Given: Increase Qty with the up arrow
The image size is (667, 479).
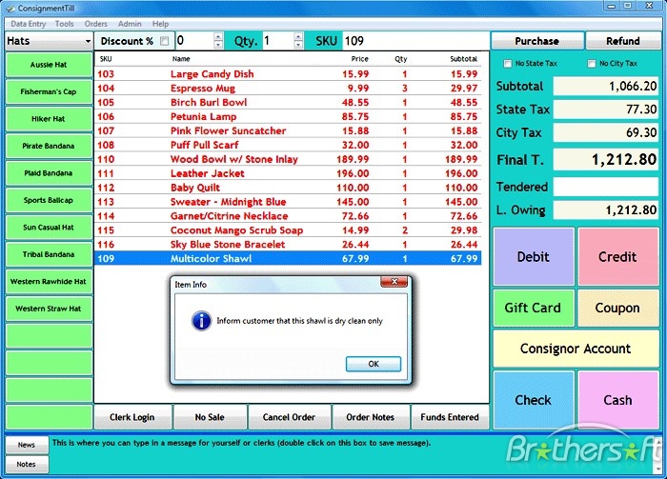Looking at the screenshot, I should [298, 36].
